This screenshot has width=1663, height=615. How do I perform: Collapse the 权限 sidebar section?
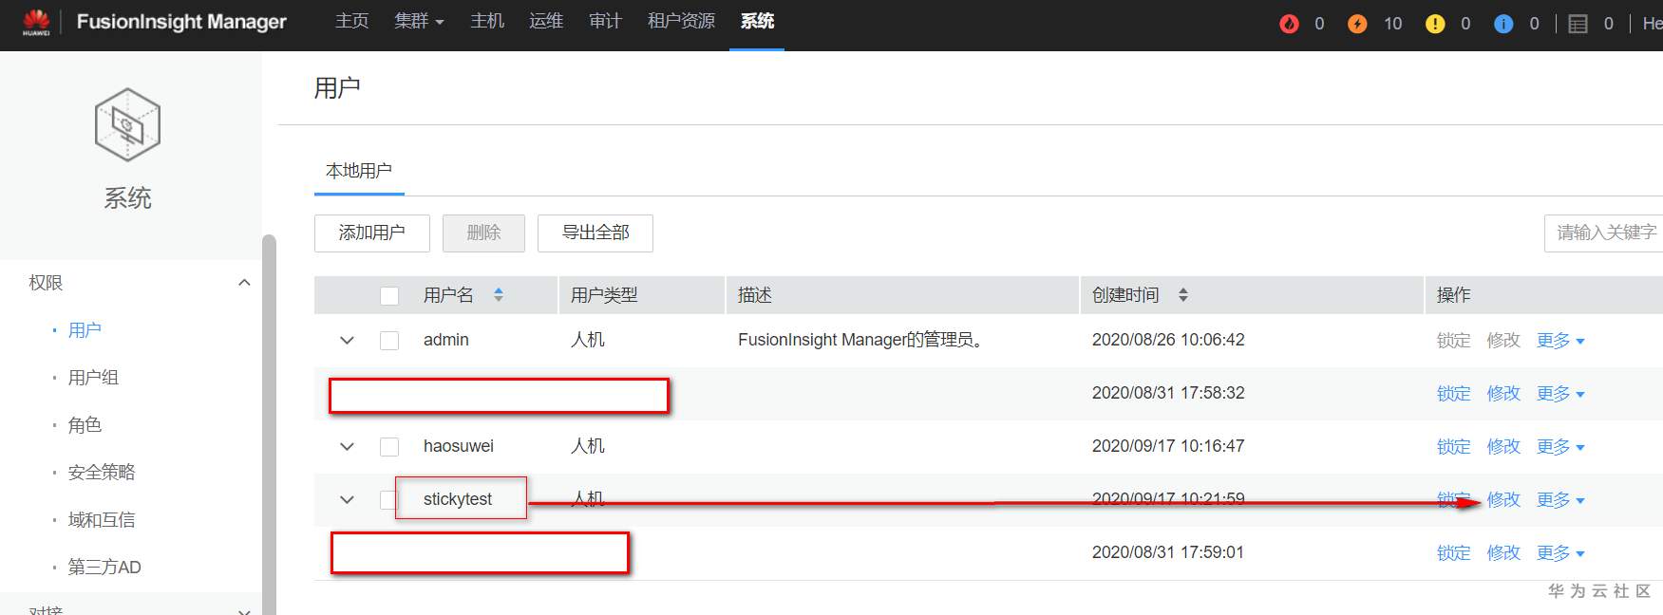(x=244, y=282)
